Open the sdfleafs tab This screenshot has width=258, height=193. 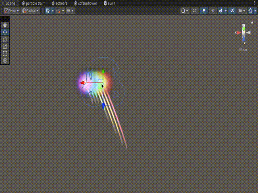60,3
